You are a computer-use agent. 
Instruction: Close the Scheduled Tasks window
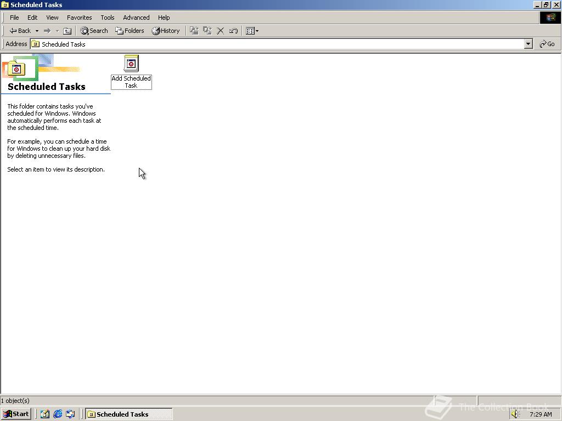557,4
